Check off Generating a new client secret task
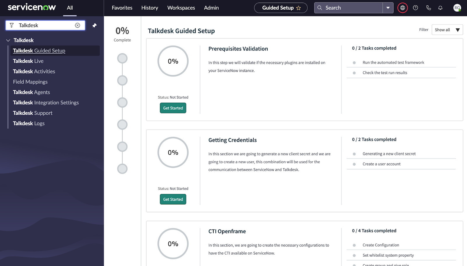This screenshot has width=467, height=266. 354,154
